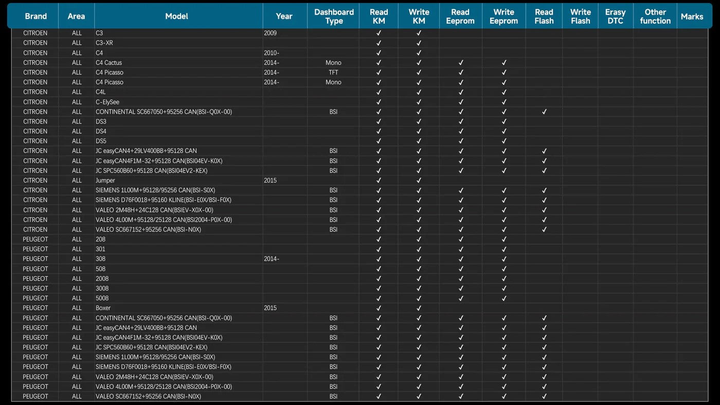720x405 pixels.
Task: Select the Peugeot 208 model cell
Action: [178, 240]
